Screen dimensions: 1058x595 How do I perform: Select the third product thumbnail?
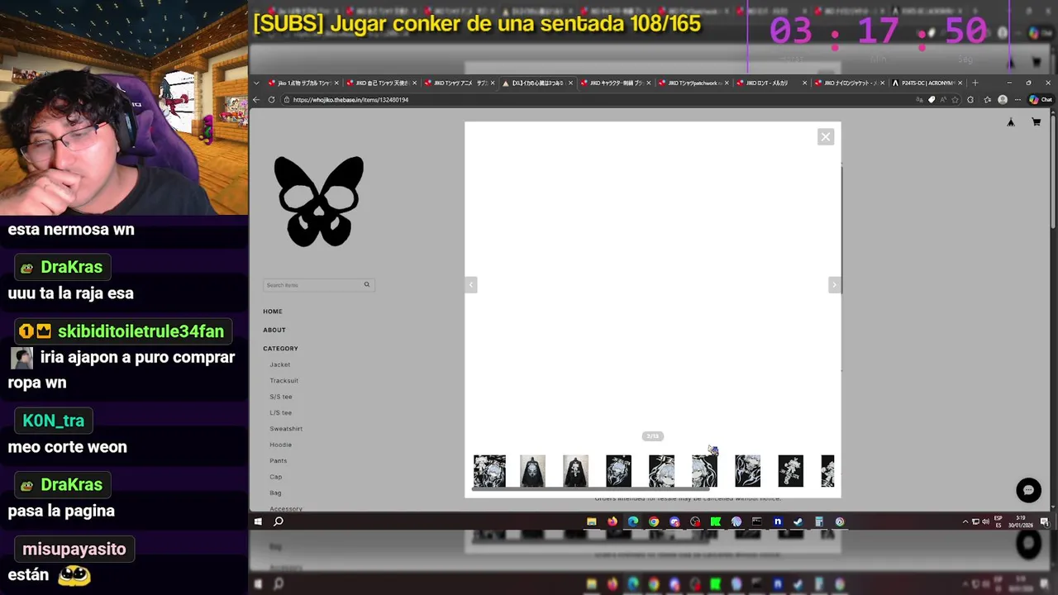pyautogui.click(x=575, y=471)
